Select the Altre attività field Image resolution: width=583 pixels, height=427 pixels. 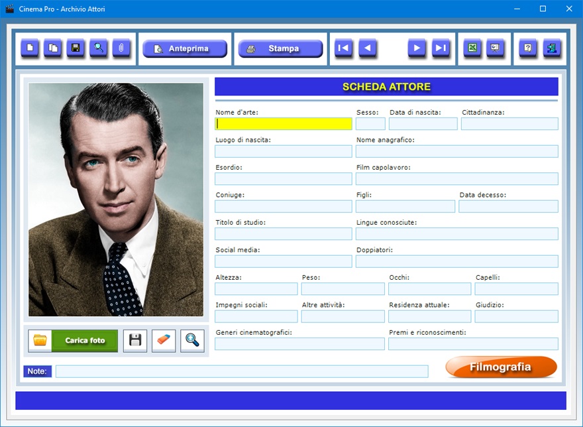point(343,316)
